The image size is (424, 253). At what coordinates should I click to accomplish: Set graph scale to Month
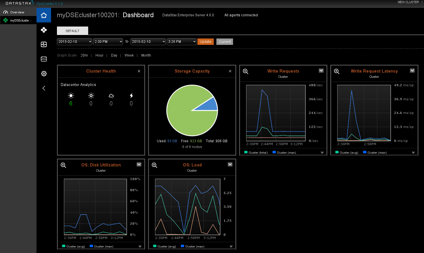click(x=146, y=55)
